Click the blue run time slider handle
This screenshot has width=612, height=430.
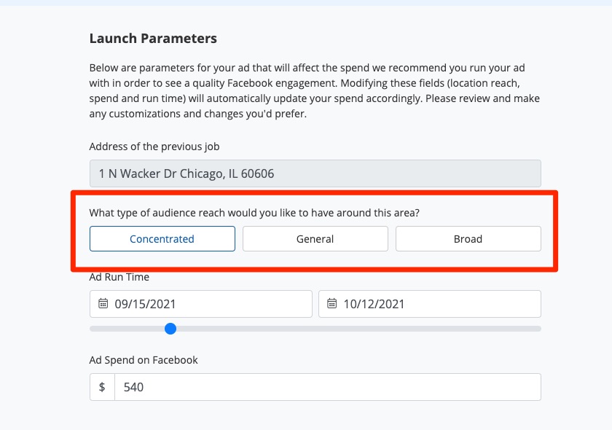170,329
